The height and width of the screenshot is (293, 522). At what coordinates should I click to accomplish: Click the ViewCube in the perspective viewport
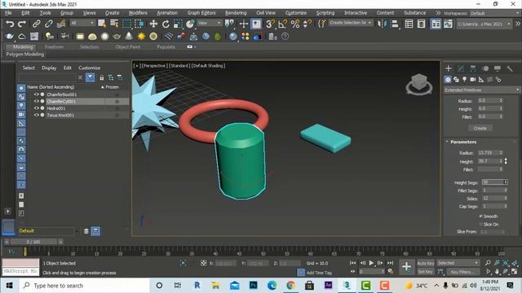[419, 84]
